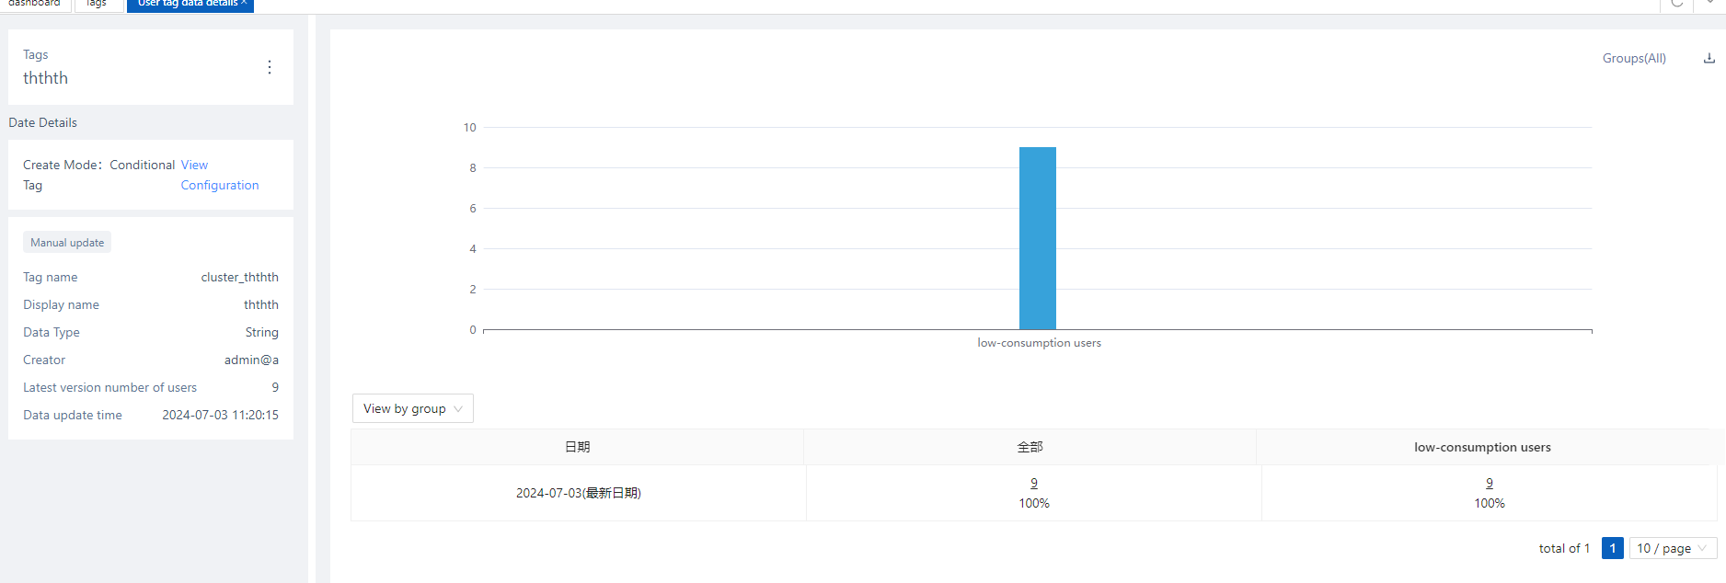The image size is (1726, 583).
Task: Download the chart data via the download icon
Action: [1709, 58]
